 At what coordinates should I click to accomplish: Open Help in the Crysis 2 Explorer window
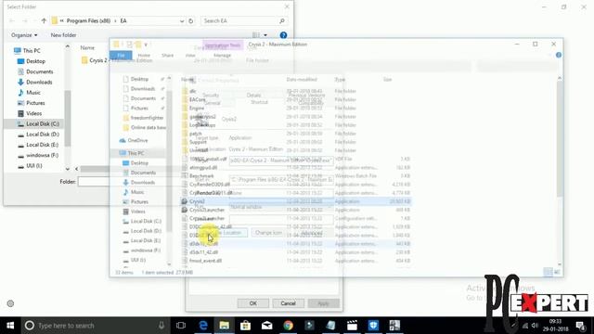tap(559, 55)
